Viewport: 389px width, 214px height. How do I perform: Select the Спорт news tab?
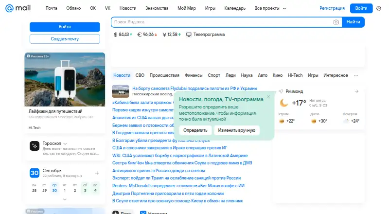[214, 75]
